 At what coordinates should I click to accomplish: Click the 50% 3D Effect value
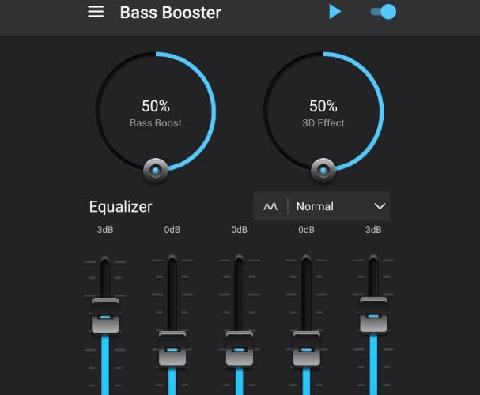(x=323, y=106)
